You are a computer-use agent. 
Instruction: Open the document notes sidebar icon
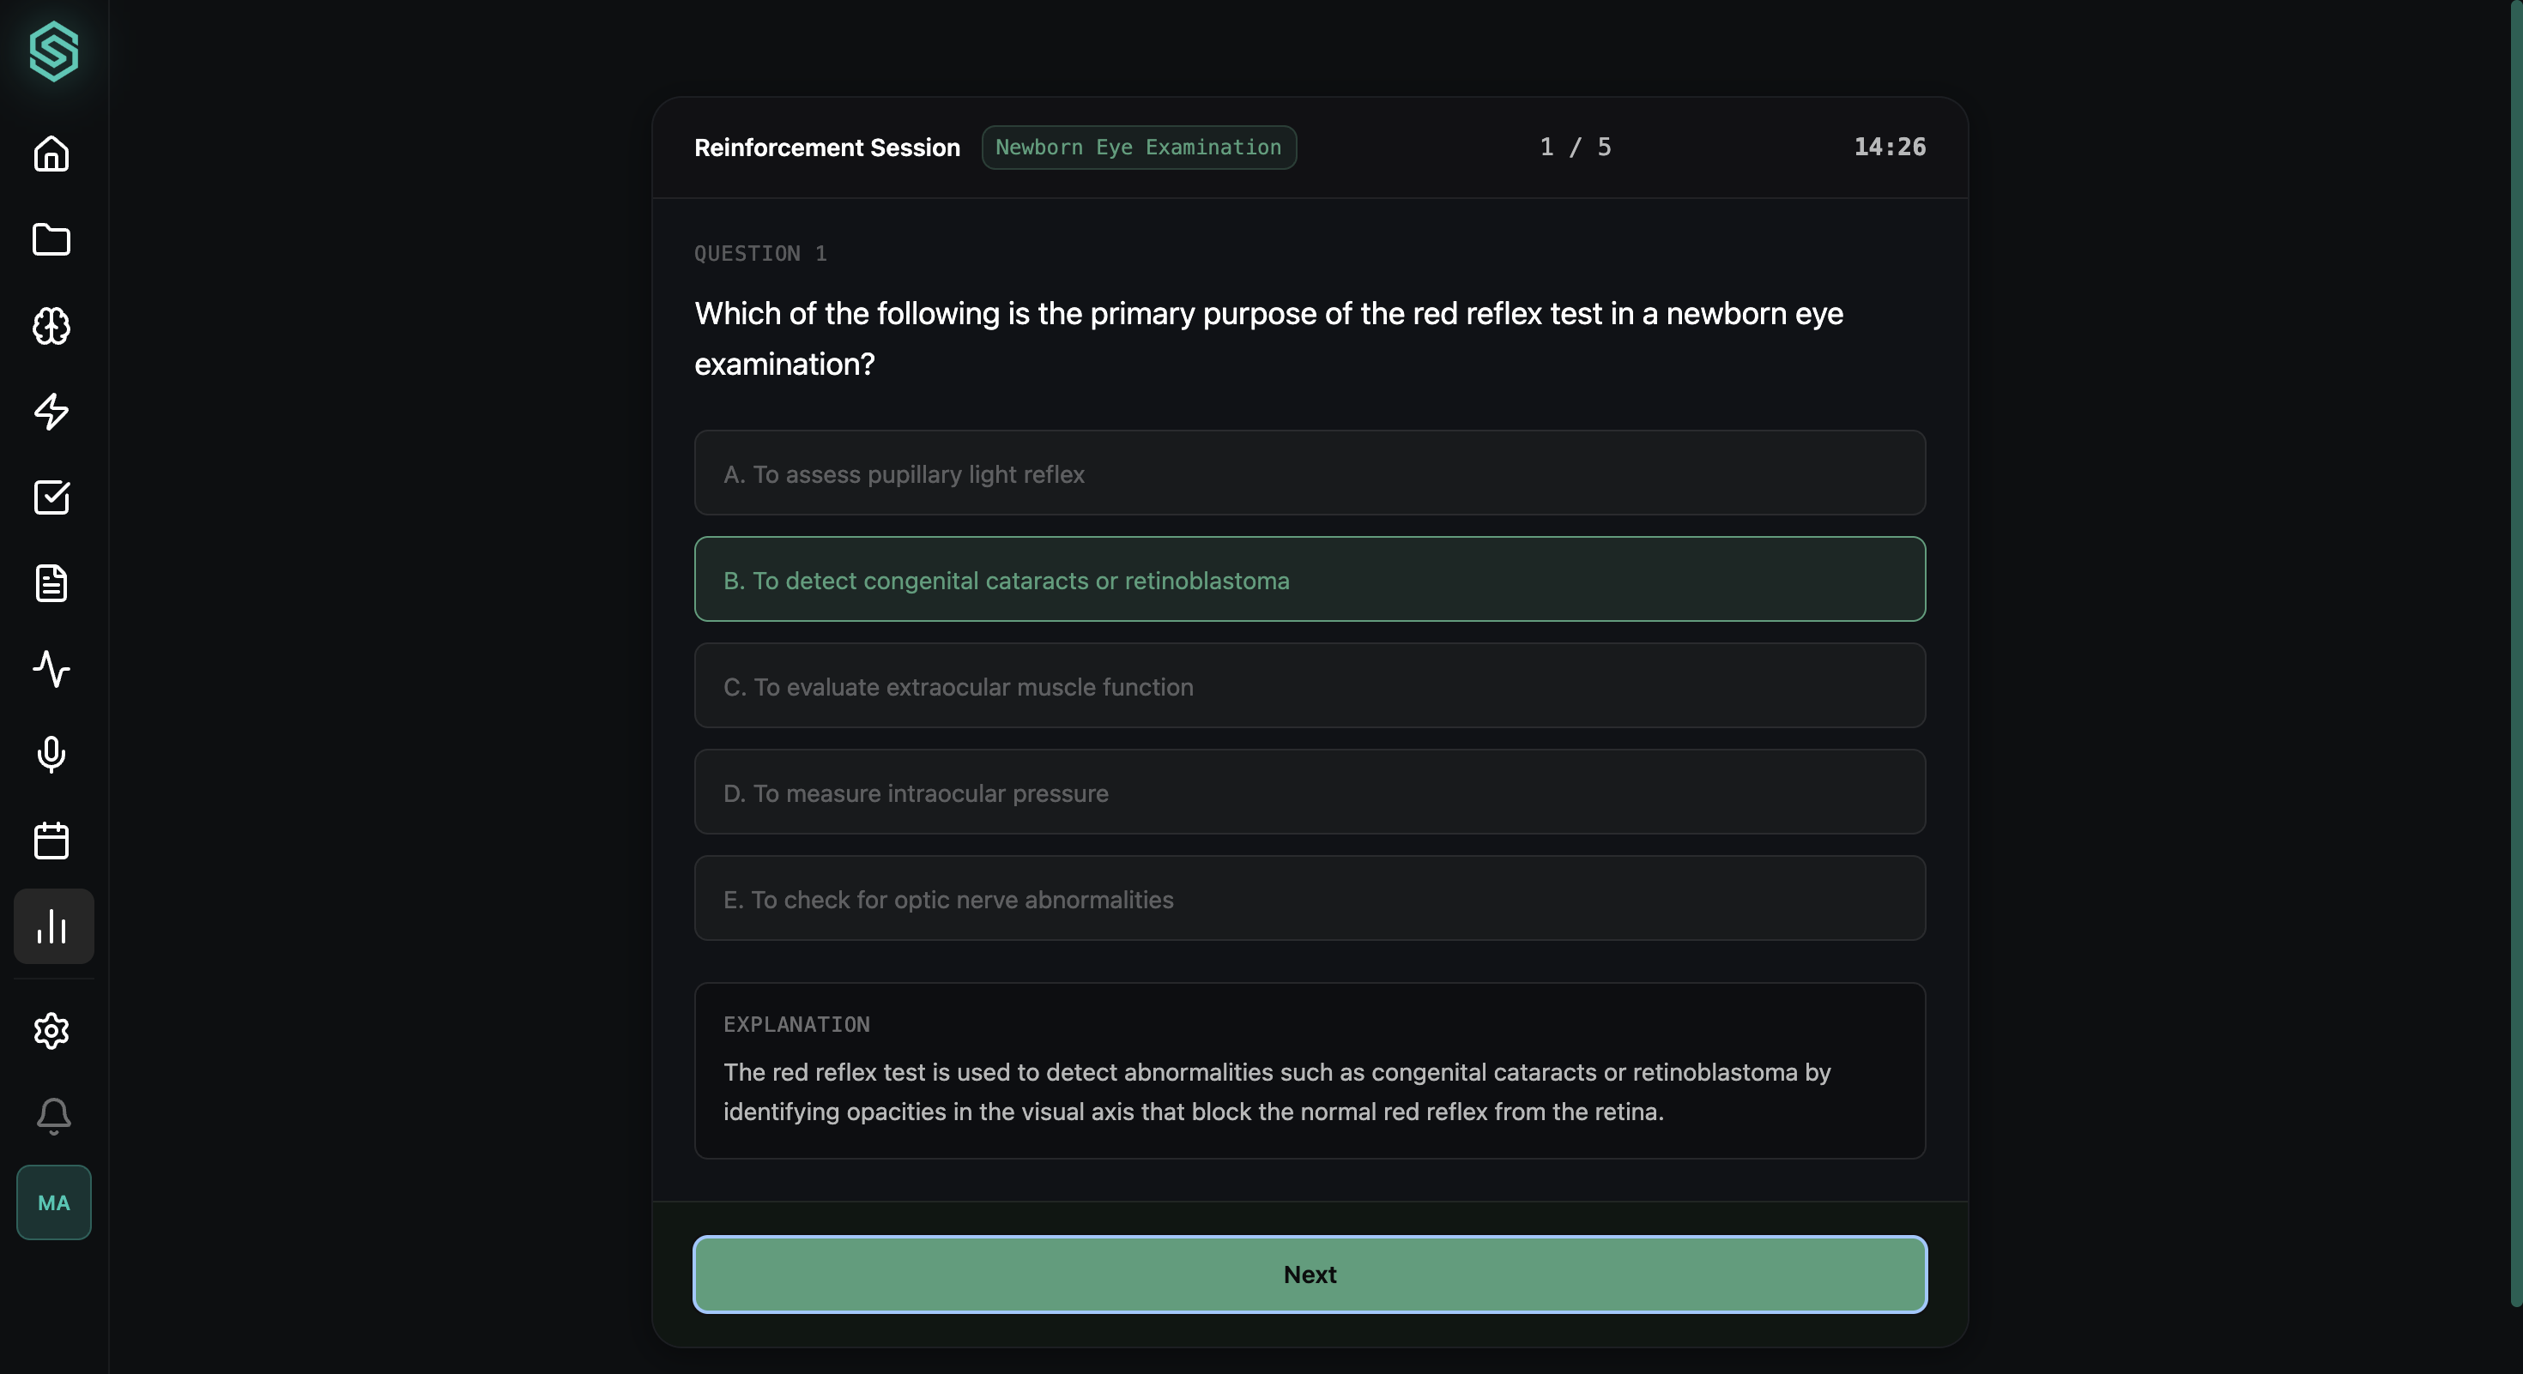(51, 583)
